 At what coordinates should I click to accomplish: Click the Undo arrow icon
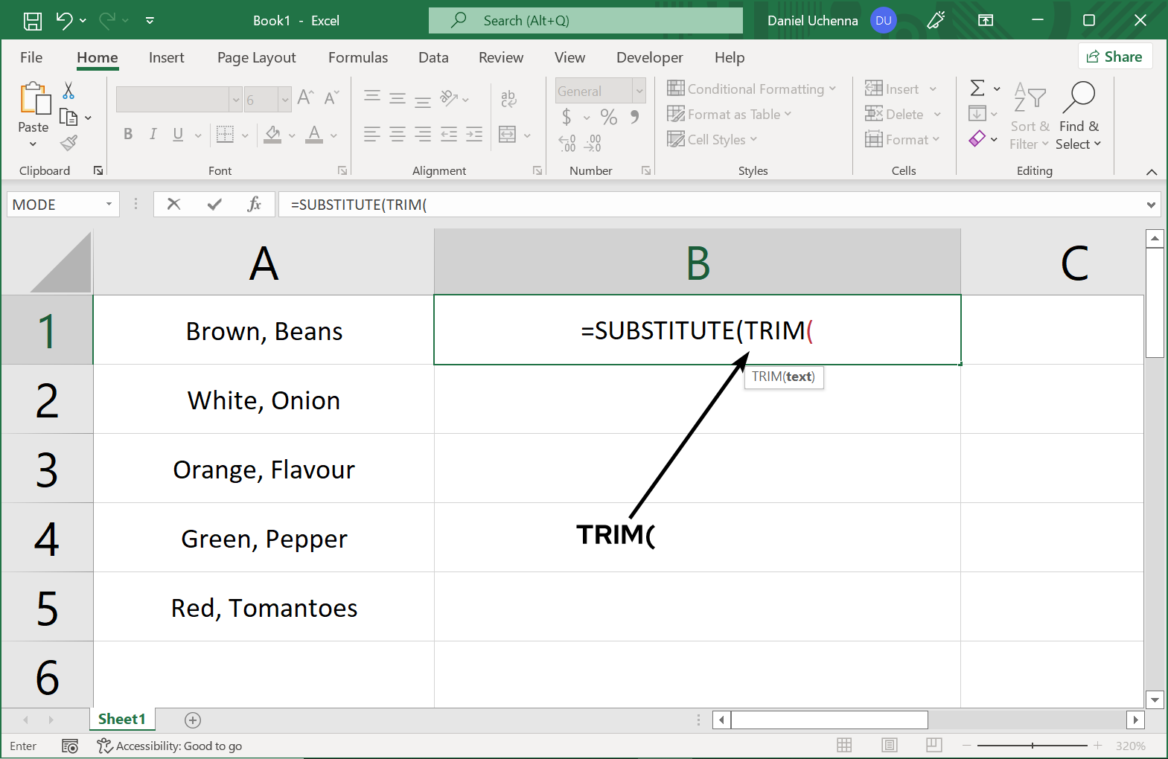tap(64, 21)
